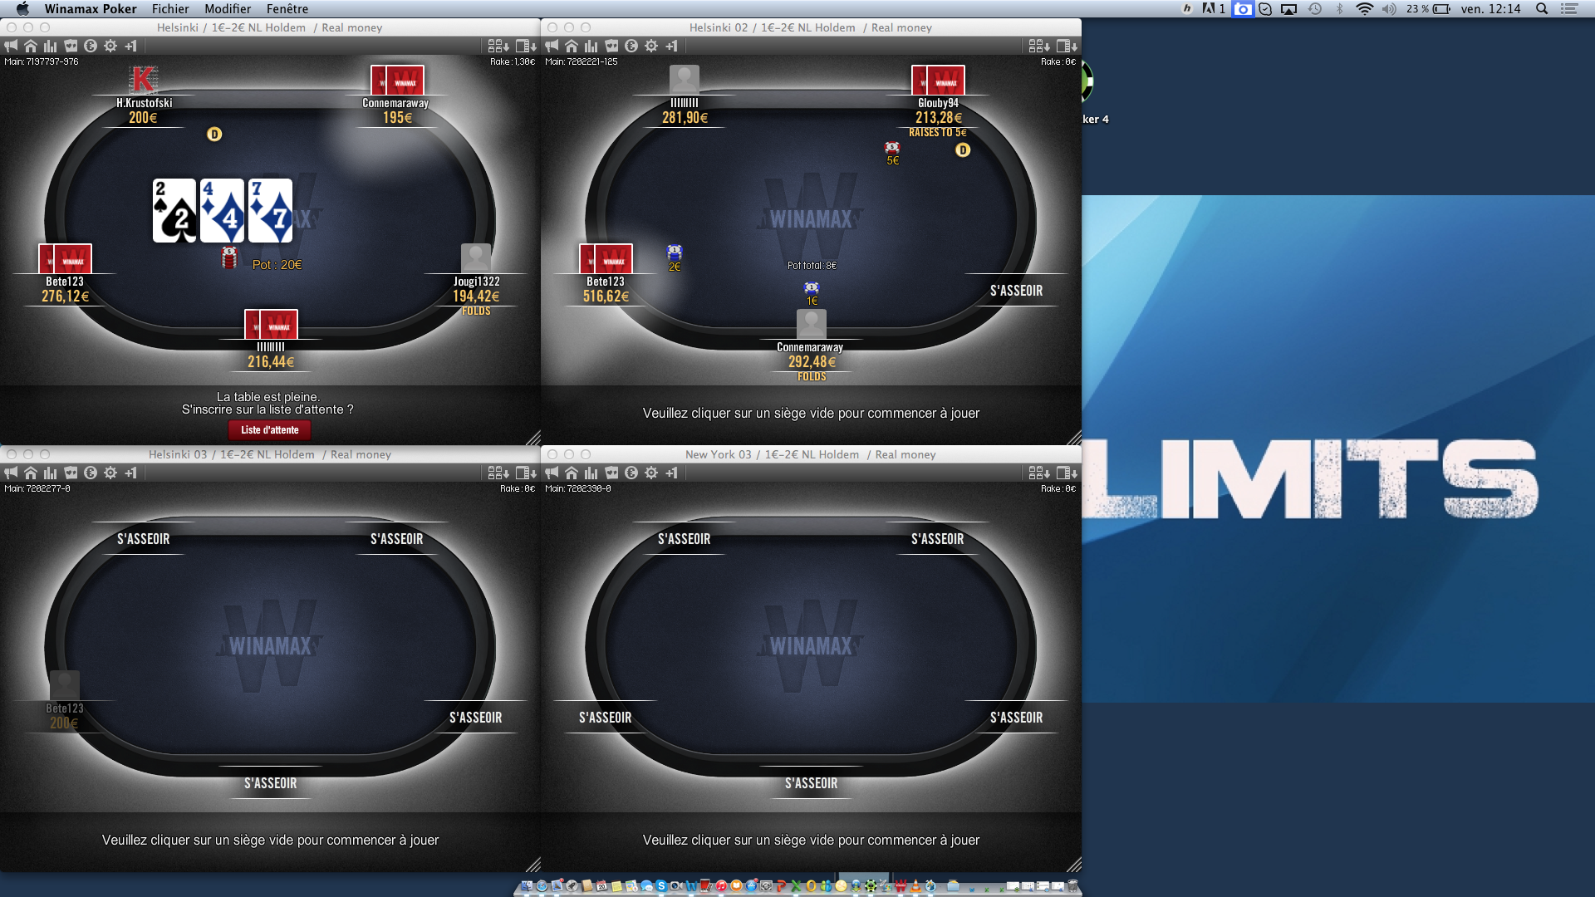Click the 'Pot : 20€' label in Helsinki table

pyautogui.click(x=277, y=265)
